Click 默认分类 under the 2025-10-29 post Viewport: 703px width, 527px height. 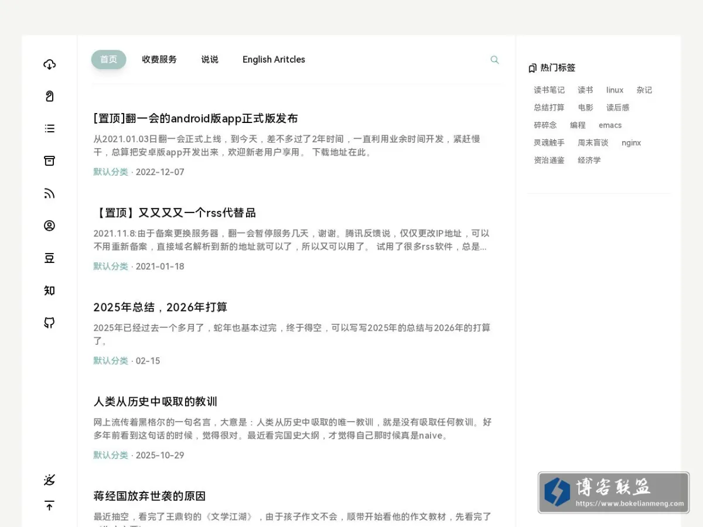(111, 455)
